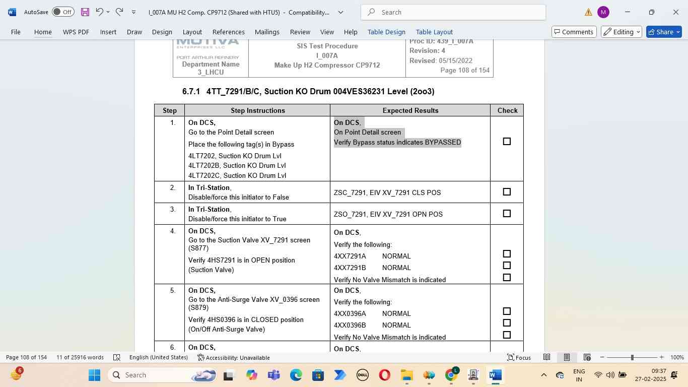
Task: Launch Copilot from the taskbar
Action: pyautogui.click(x=251, y=375)
